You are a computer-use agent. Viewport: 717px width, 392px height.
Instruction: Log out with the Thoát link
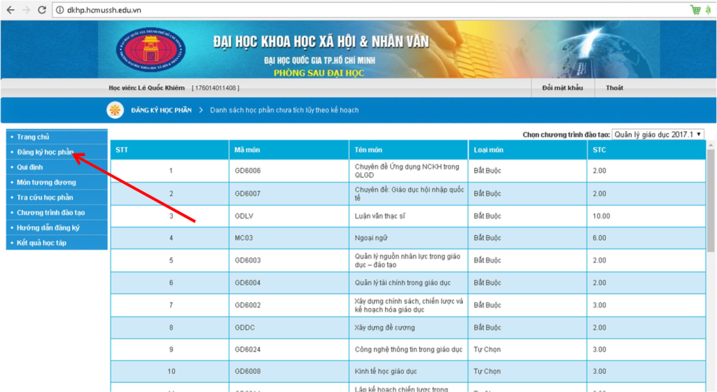(614, 87)
